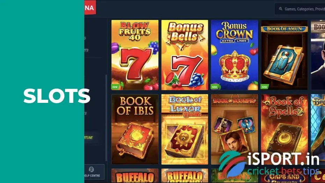Click the new badge on Bonus Crown
This screenshot has height=183, width=325.
[215, 87]
